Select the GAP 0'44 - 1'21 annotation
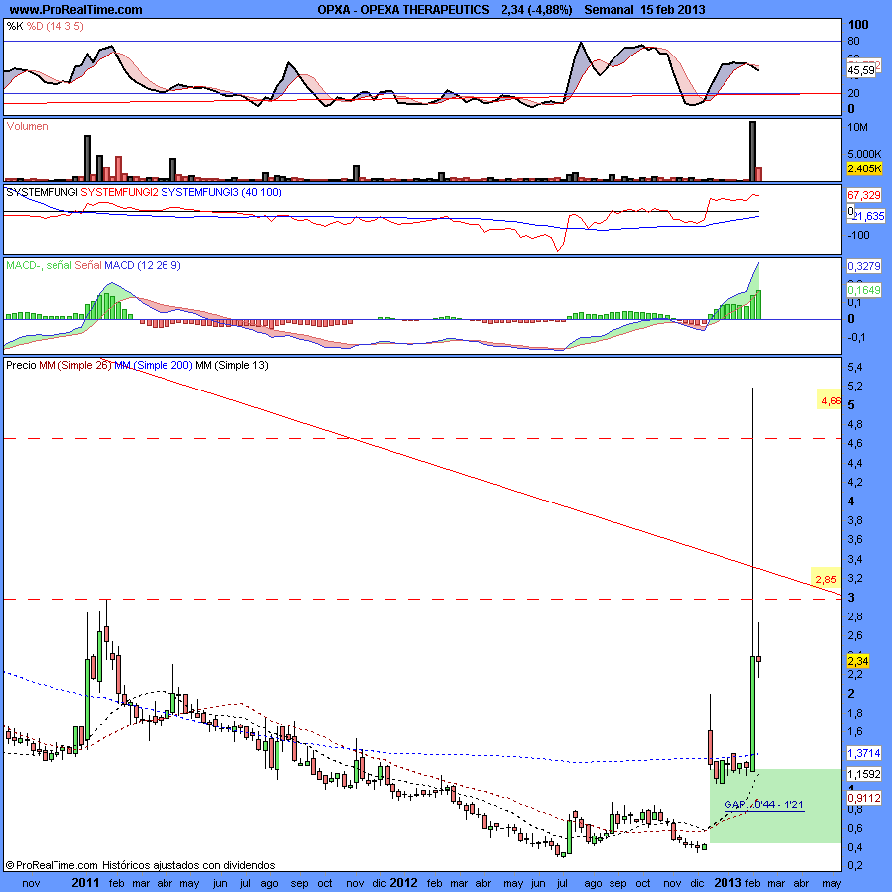This screenshot has height=892, width=892. (764, 805)
